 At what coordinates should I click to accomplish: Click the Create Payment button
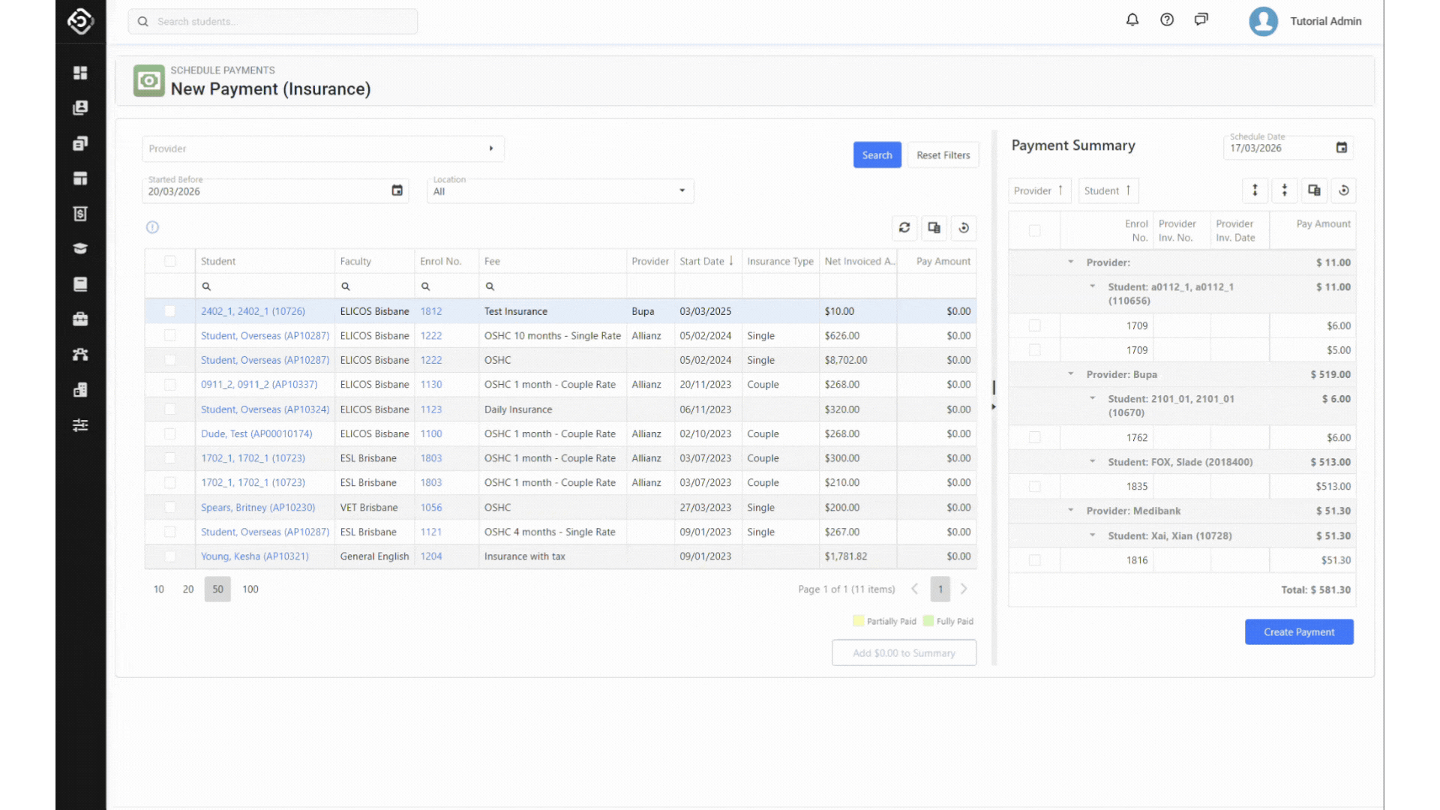click(x=1299, y=632)
